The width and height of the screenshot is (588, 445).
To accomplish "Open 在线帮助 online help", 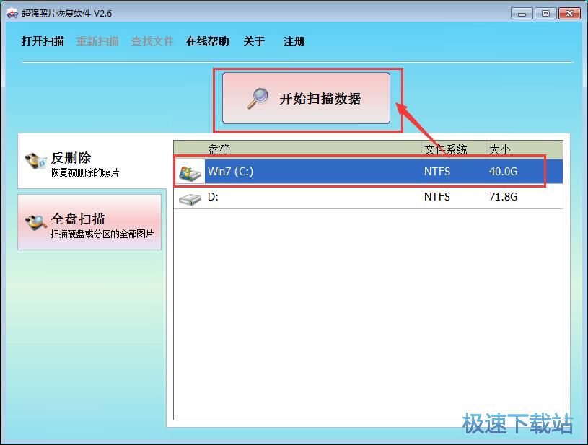I will (x=207, y=41).
